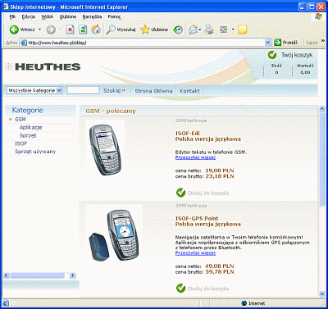Click Przeczytaj więcej under ISOF-Edi
The image size is (328, 309).
[x=195, y=157]
